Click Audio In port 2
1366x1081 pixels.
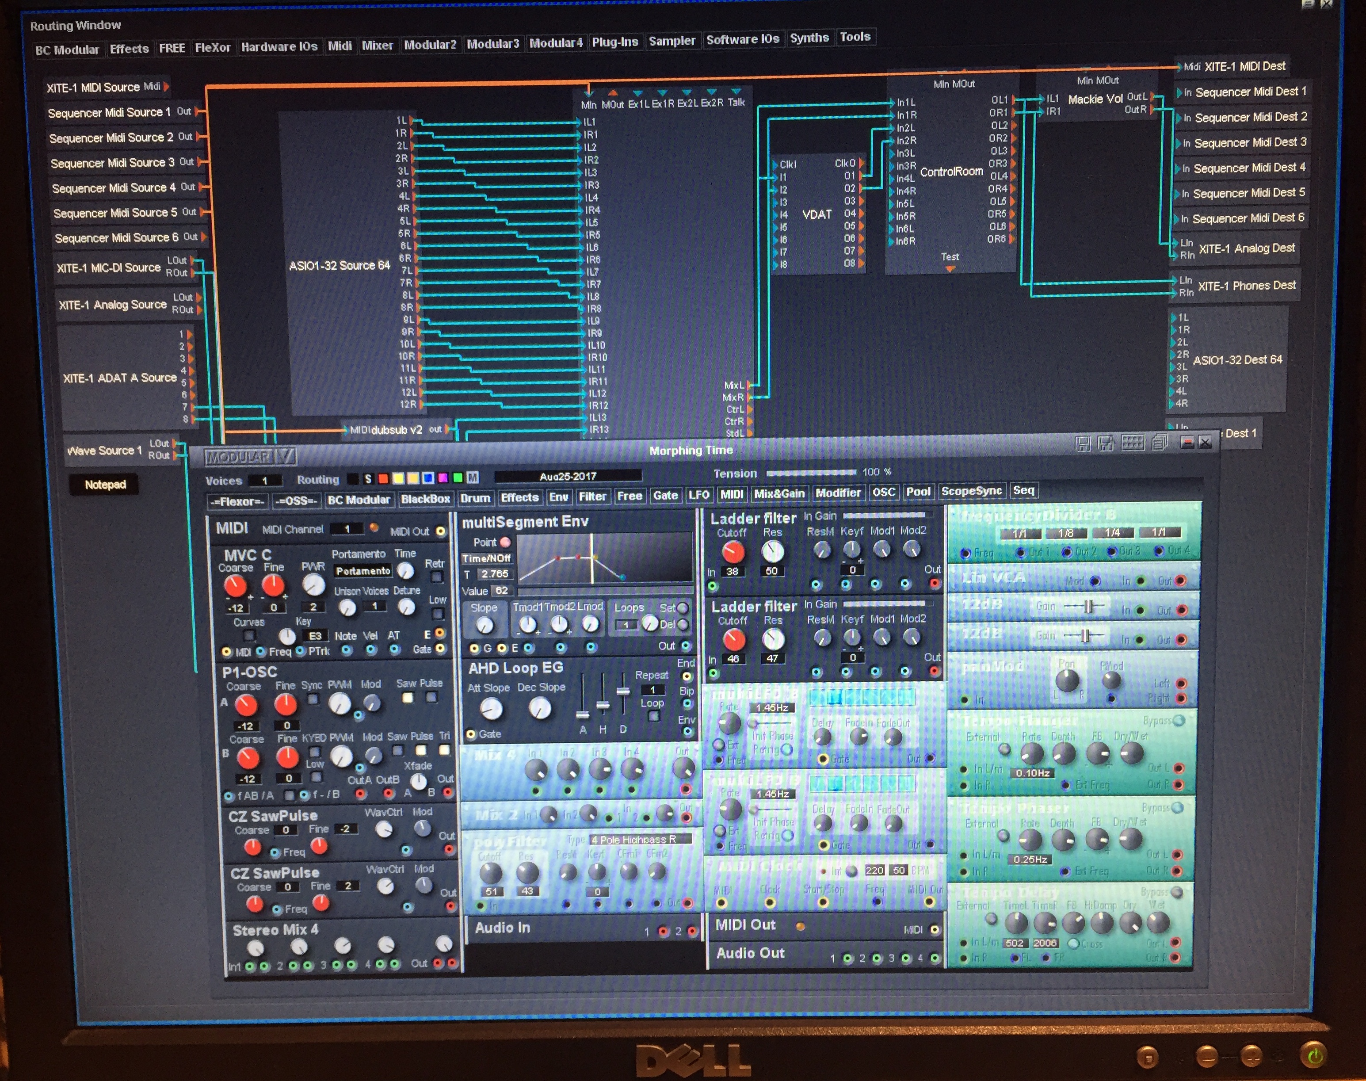click(691, 931)
